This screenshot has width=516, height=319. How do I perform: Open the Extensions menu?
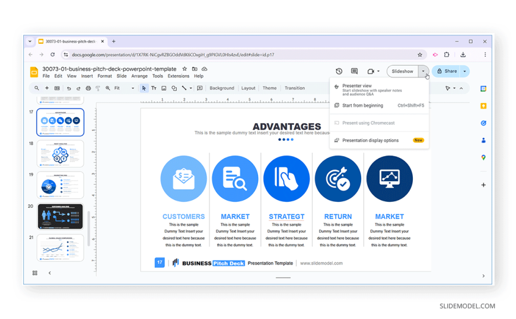(179, 76)
